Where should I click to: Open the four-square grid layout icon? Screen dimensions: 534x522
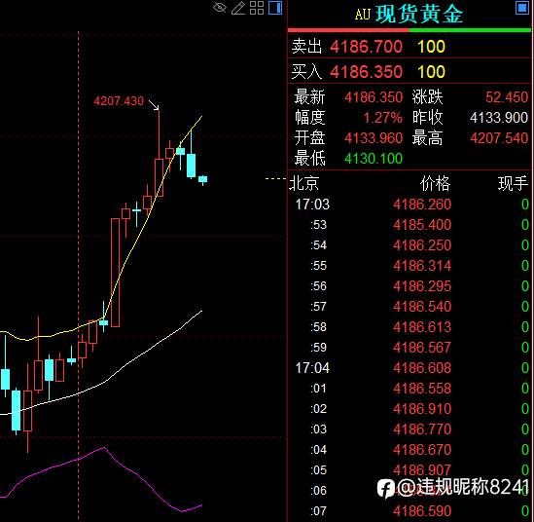pyautogui.click(x=257, y=8)
